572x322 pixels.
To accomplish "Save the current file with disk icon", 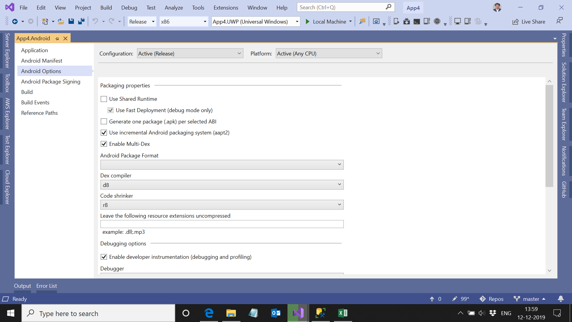I will pyautogui.click(x=71, y=21).
